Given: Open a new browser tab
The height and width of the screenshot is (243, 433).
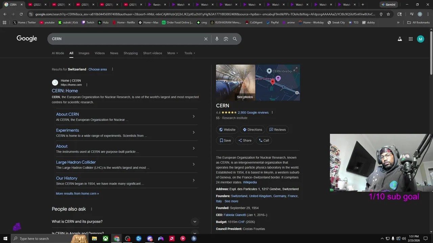Looking at the screenshot, I should (x=363, y=5).
